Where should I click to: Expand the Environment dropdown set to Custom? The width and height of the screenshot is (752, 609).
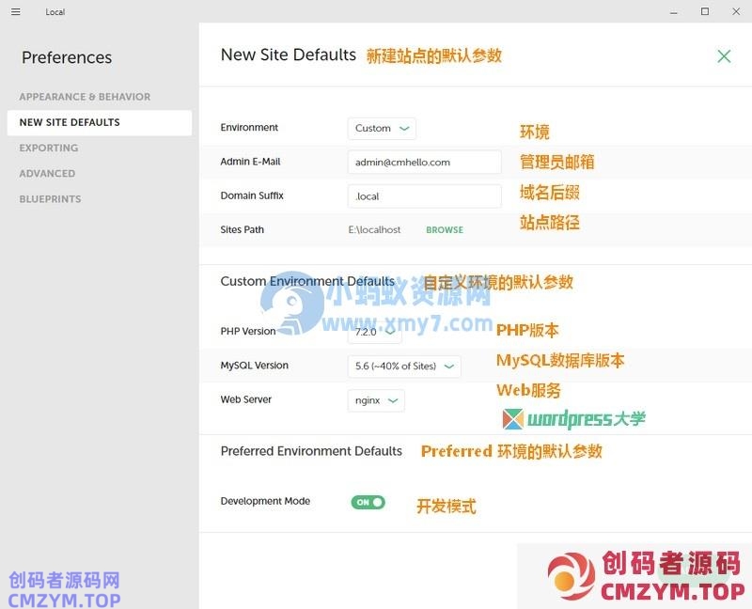(382, 128)
